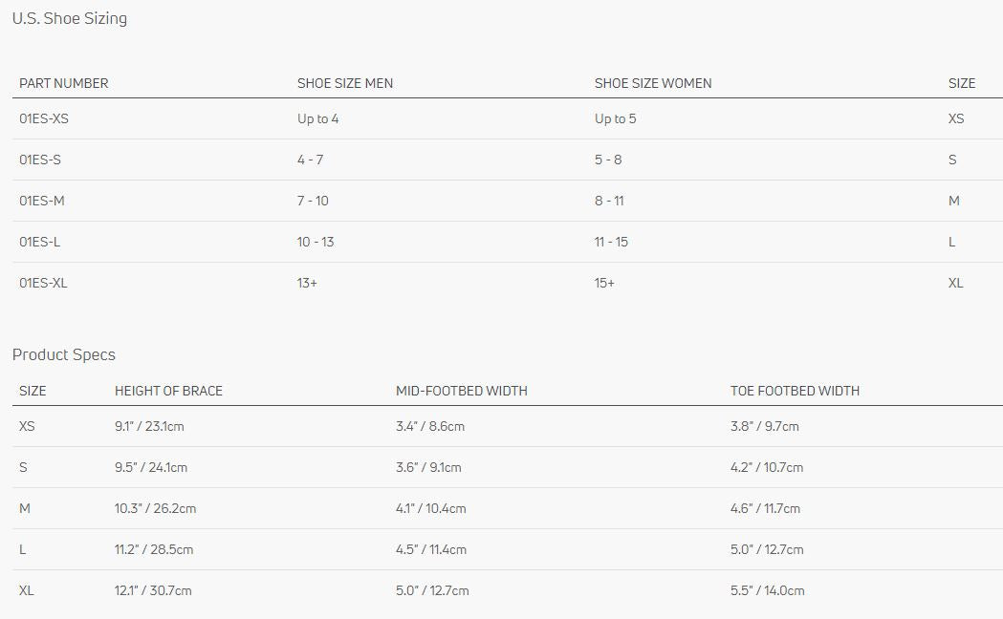Click the MID-FOOTBED WIDTH column header
1003x619 pixels.
click(x=462, y=391)
